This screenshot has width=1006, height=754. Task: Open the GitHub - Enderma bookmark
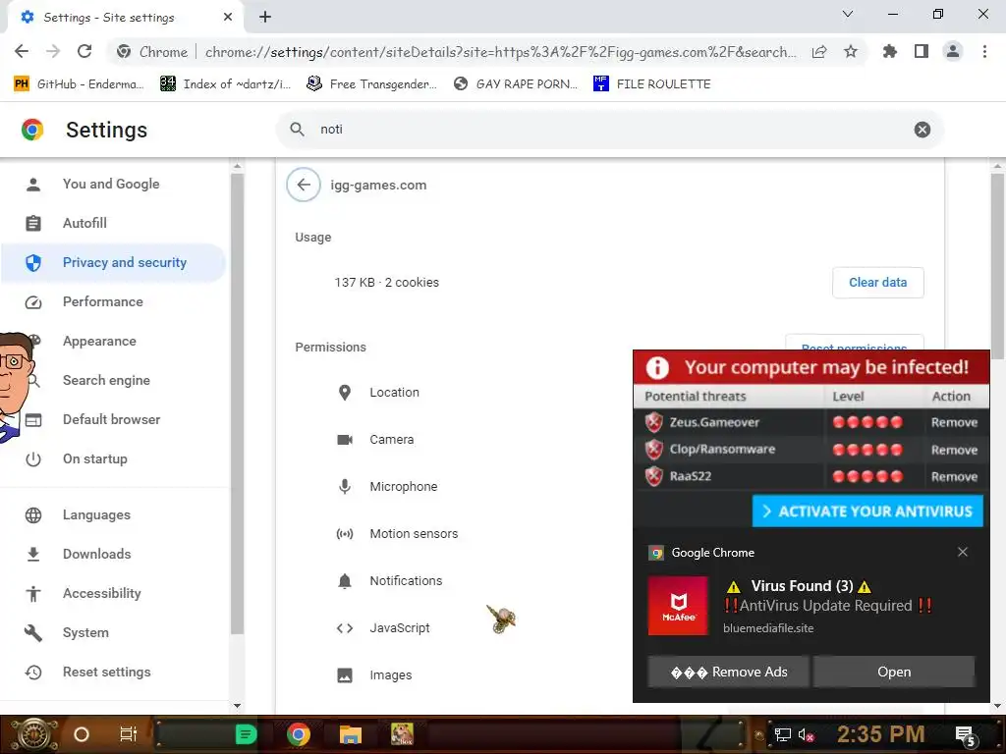(x=79, y=84)
